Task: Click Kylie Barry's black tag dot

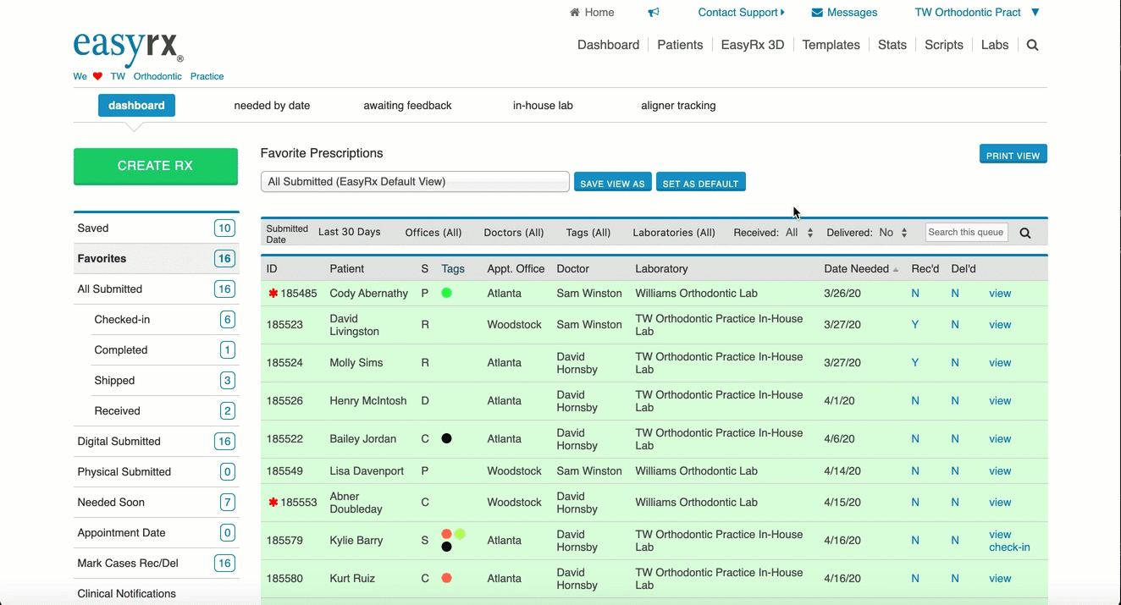Action: (x=447, y=547)
